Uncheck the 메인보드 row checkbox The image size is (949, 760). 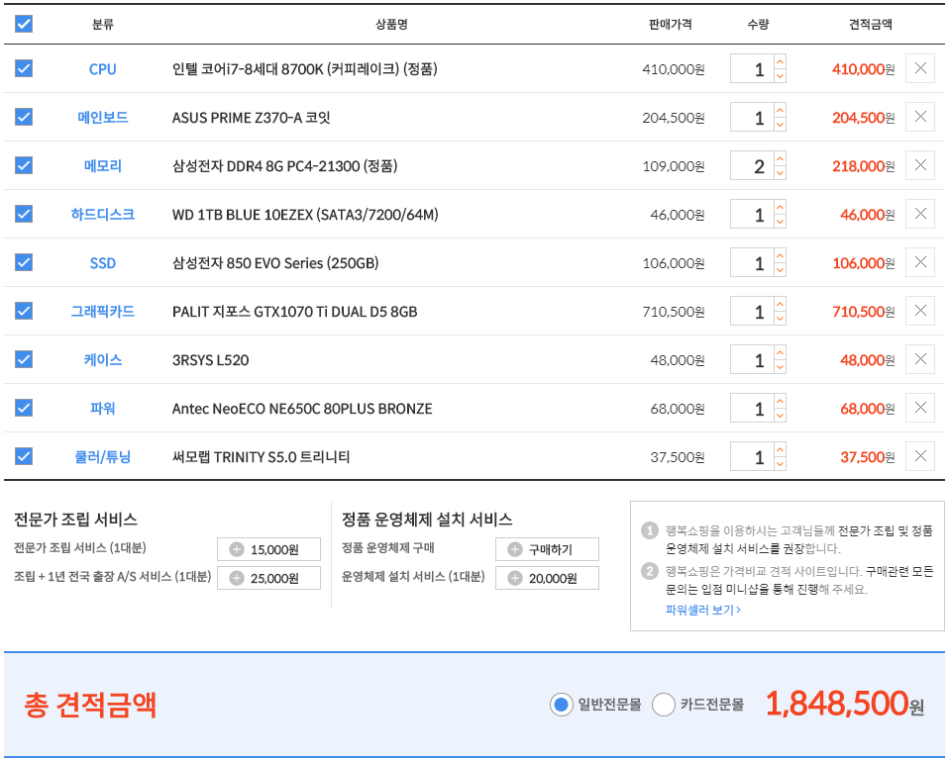coord(24,117)
